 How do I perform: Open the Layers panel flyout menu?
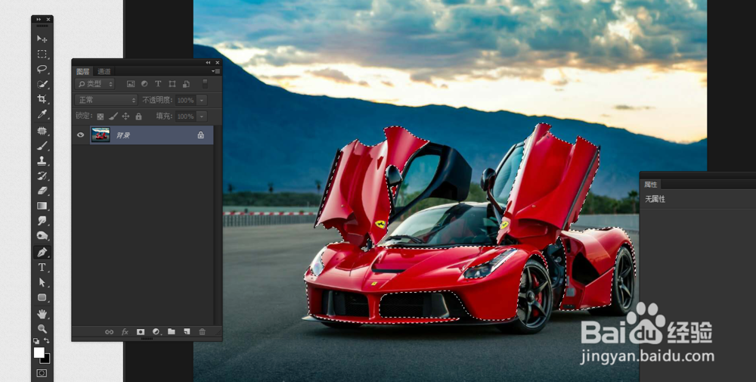216,71
